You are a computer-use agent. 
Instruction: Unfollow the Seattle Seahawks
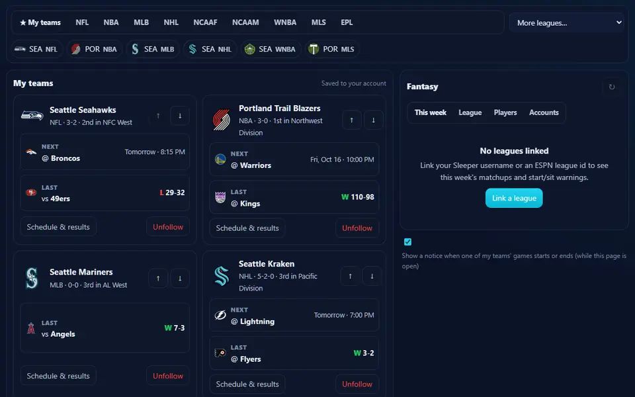(167, 227)
